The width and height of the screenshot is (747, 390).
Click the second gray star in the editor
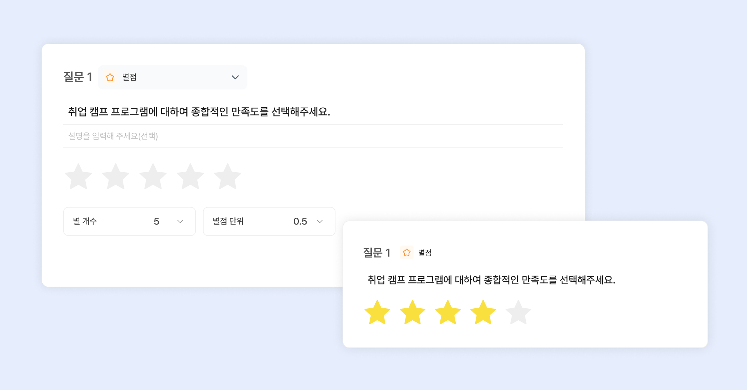[116, 177]
